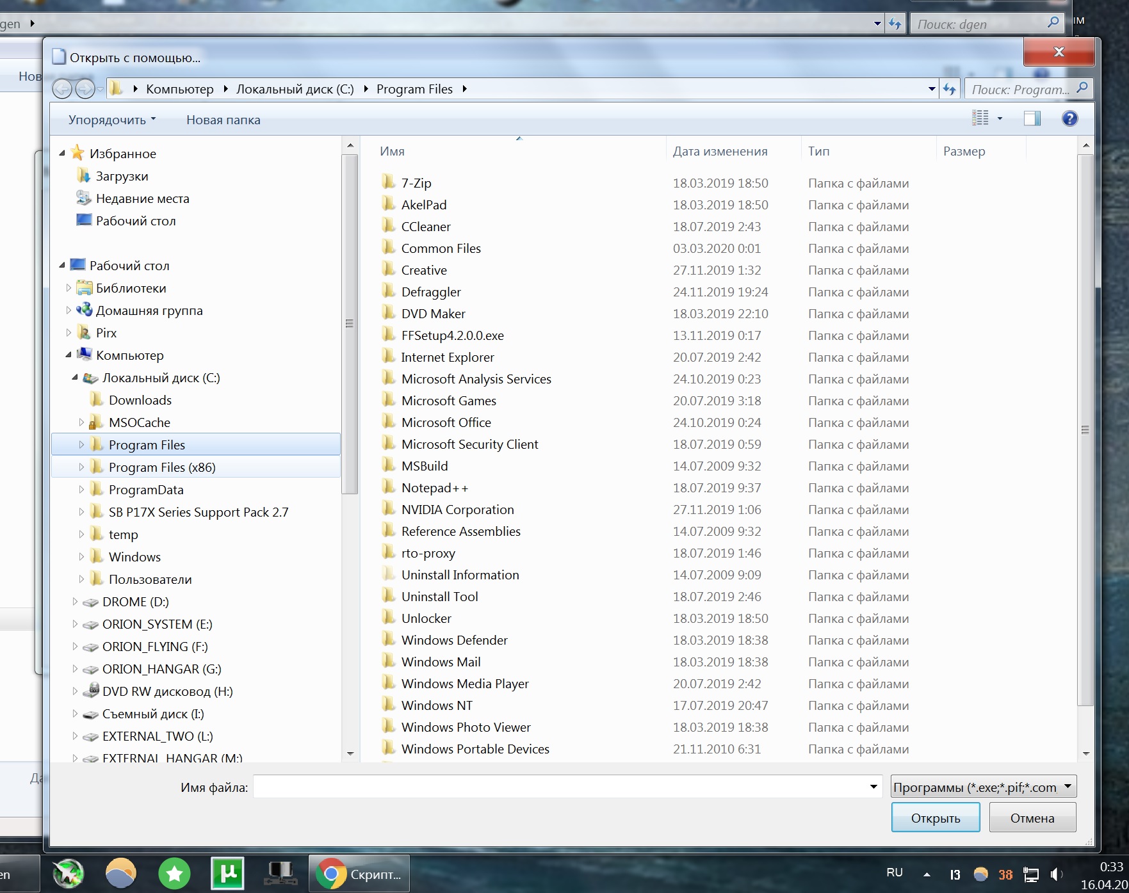This screenshot has width=1129, height=893.
Task: Click the Open (Открыть) button
Action: tap(936, 817)
